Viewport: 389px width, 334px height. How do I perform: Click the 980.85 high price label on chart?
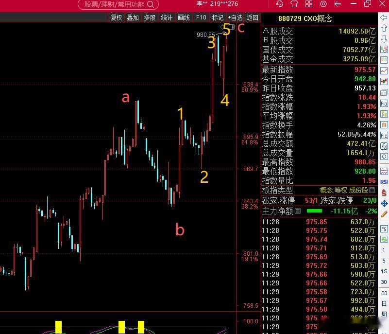pos(205,35)
